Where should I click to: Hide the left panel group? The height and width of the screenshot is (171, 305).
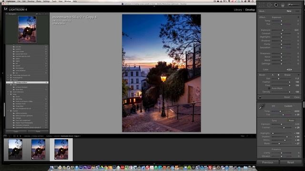pyautogui.click(x=2, y=73)
